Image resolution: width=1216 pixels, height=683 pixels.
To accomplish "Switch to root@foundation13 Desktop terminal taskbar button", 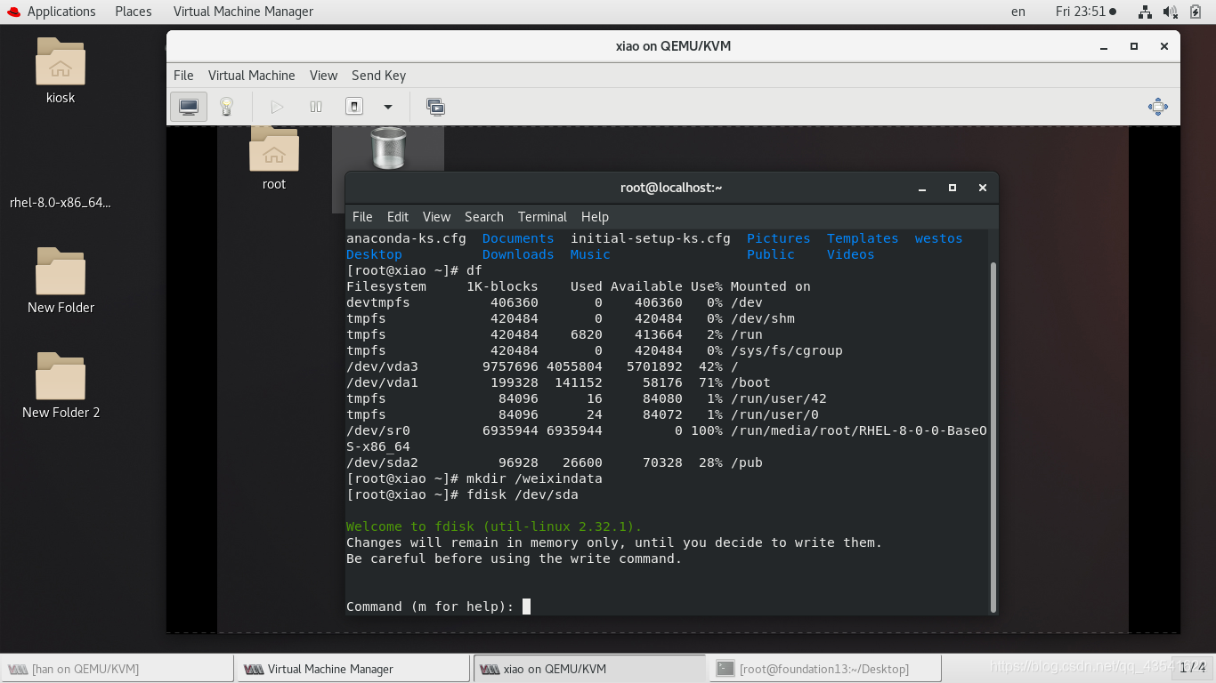I will click(x=824, y=669).
